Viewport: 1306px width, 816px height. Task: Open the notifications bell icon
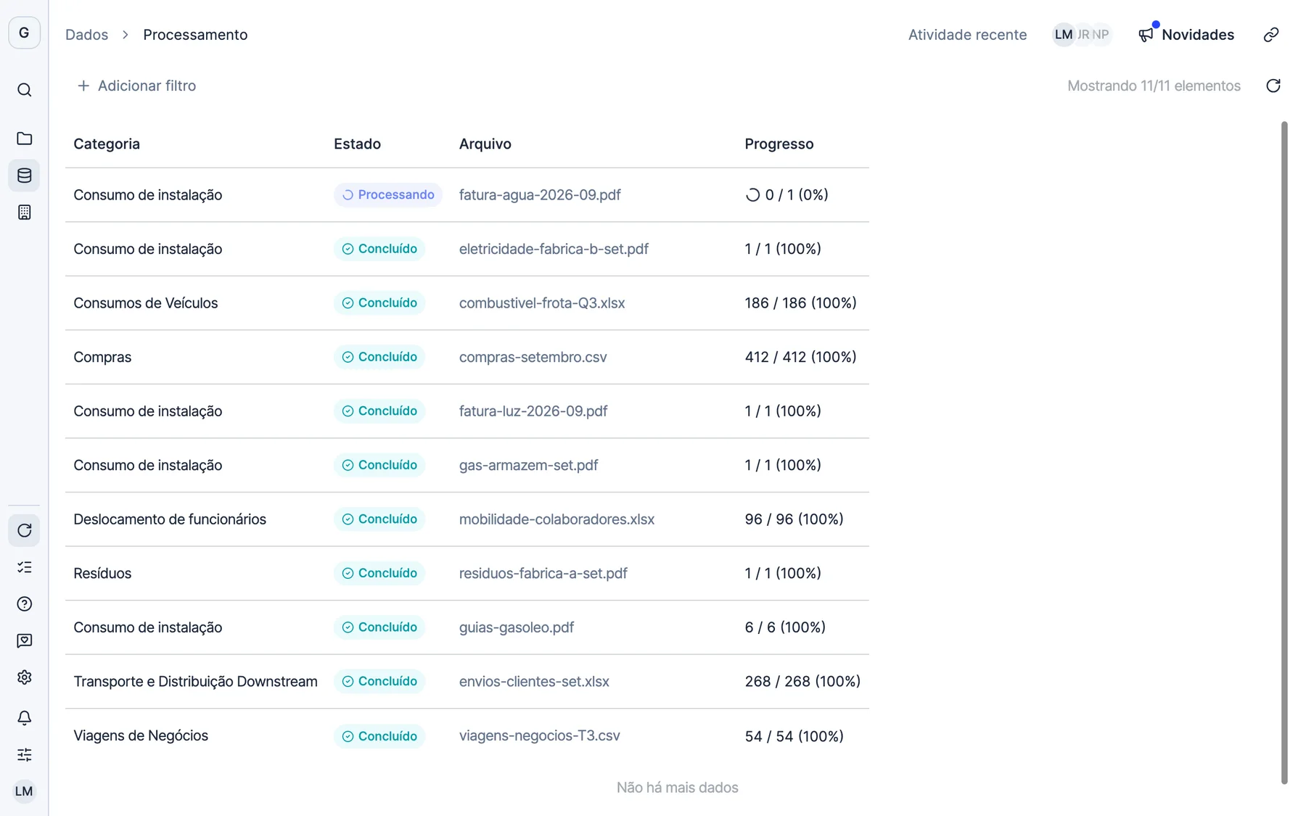coord(24,717)
